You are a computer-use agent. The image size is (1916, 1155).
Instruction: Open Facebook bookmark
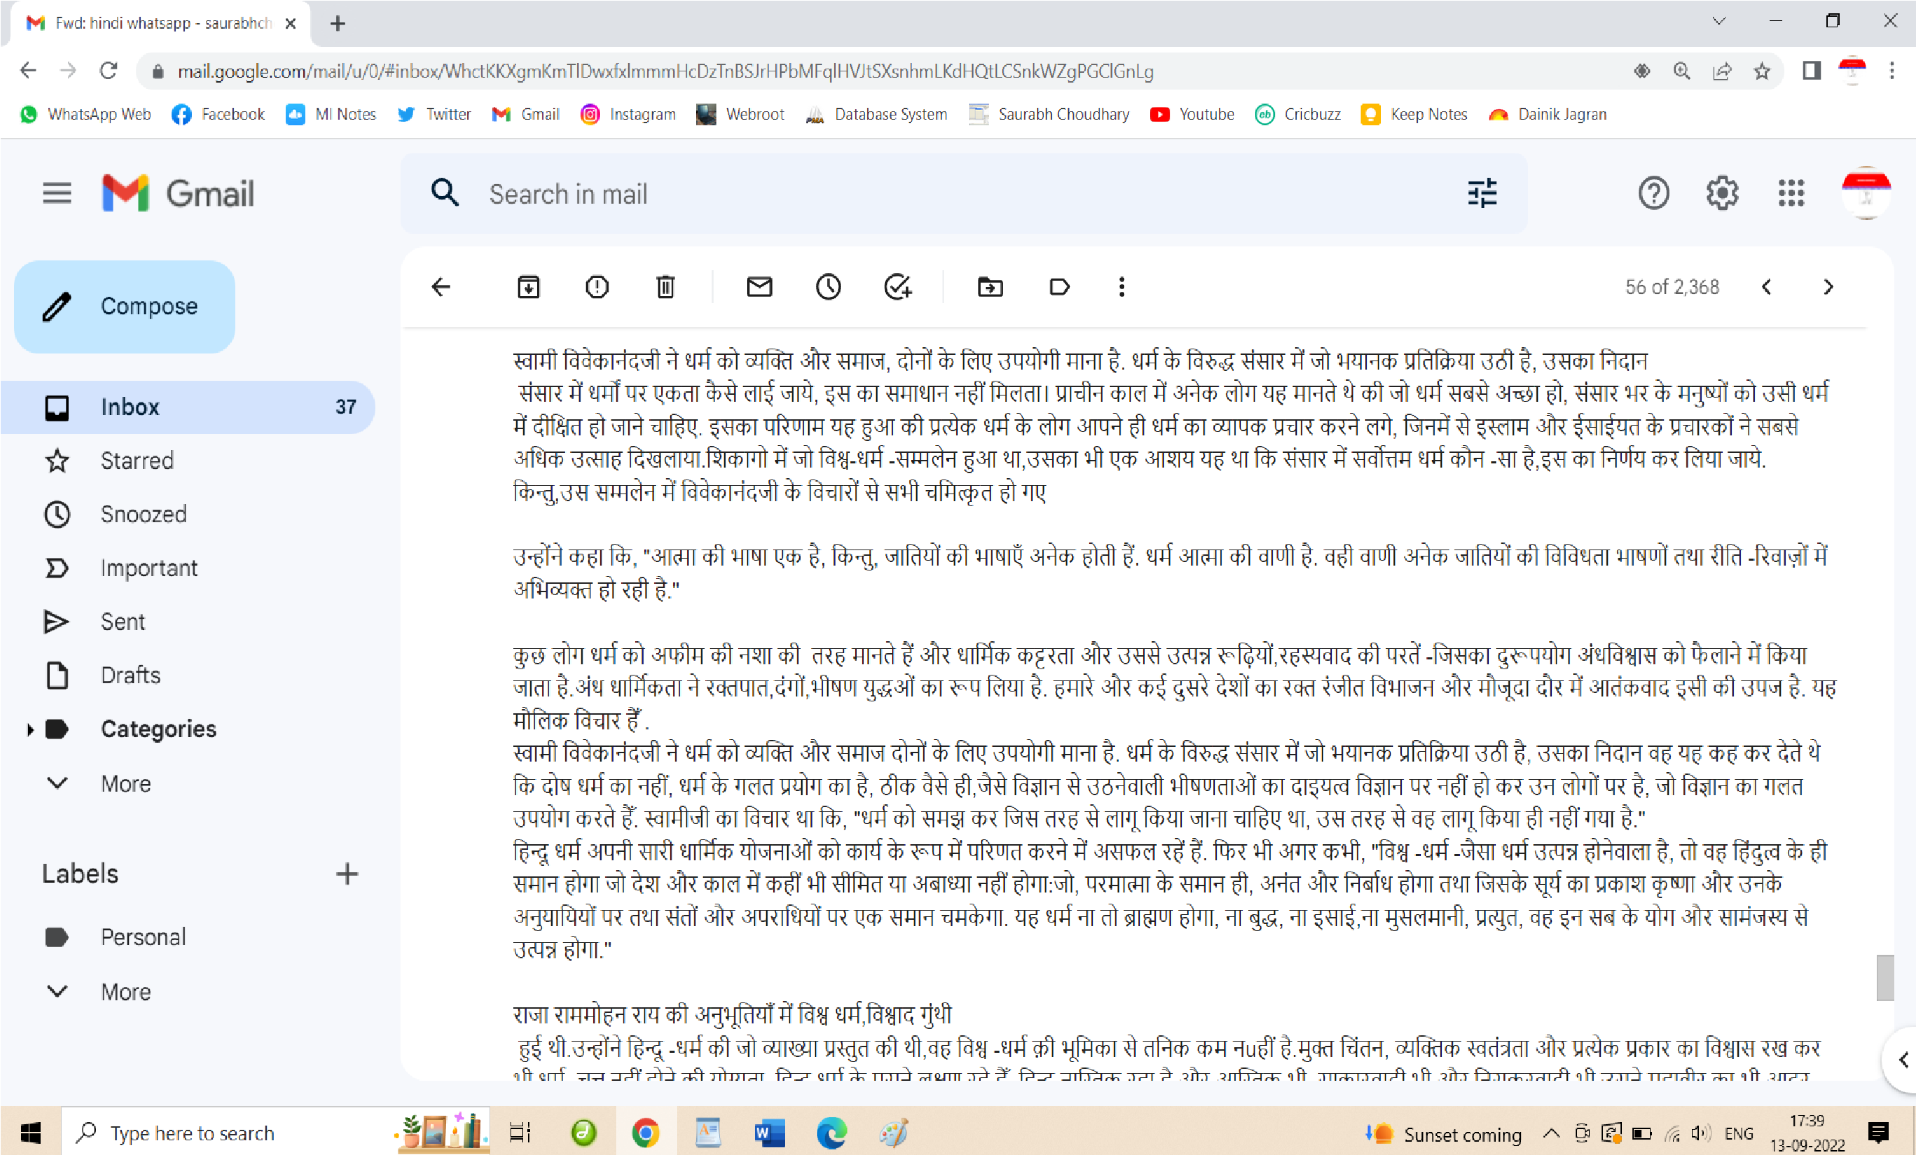tap(218, 114)
